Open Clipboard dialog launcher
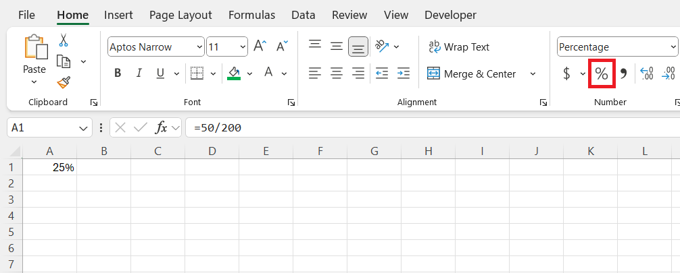Viewport: 680px width, 273px height. coord(94,102)
